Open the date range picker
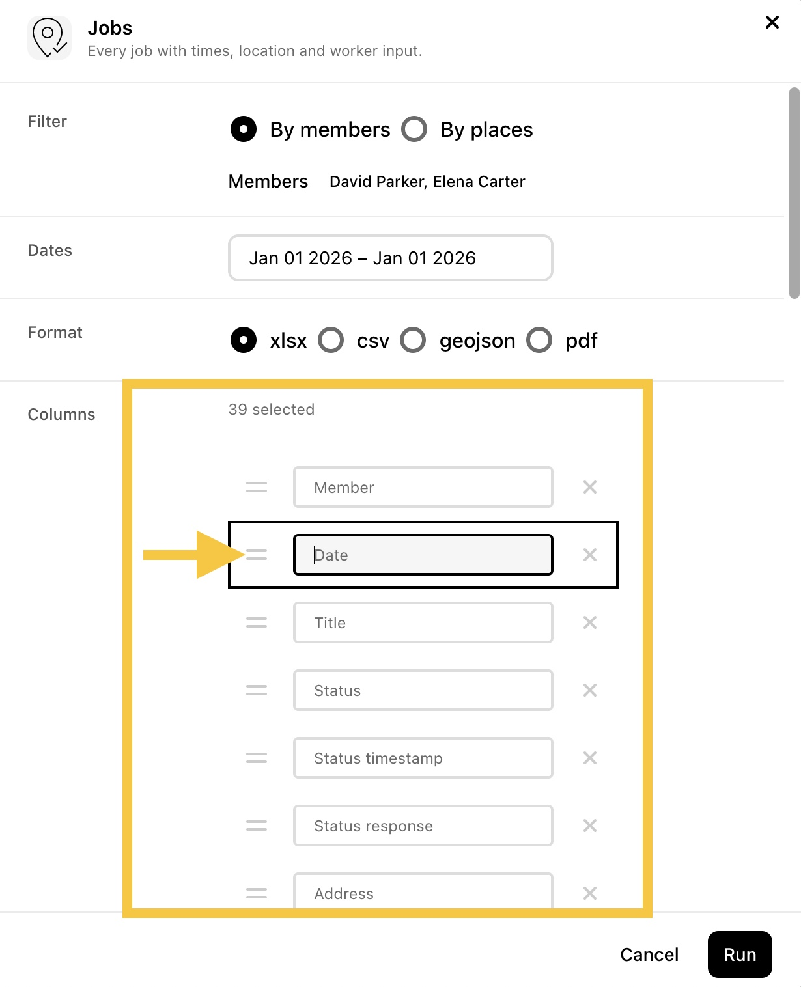The image size is (801, 987). point(391,258)
